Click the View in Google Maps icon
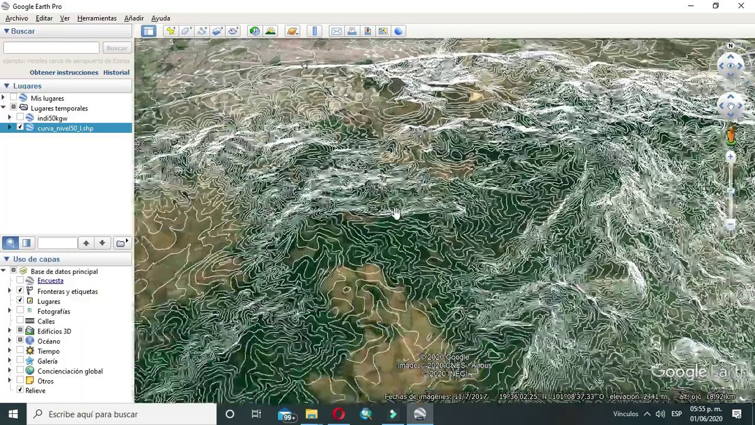 [x=367, y=31]
